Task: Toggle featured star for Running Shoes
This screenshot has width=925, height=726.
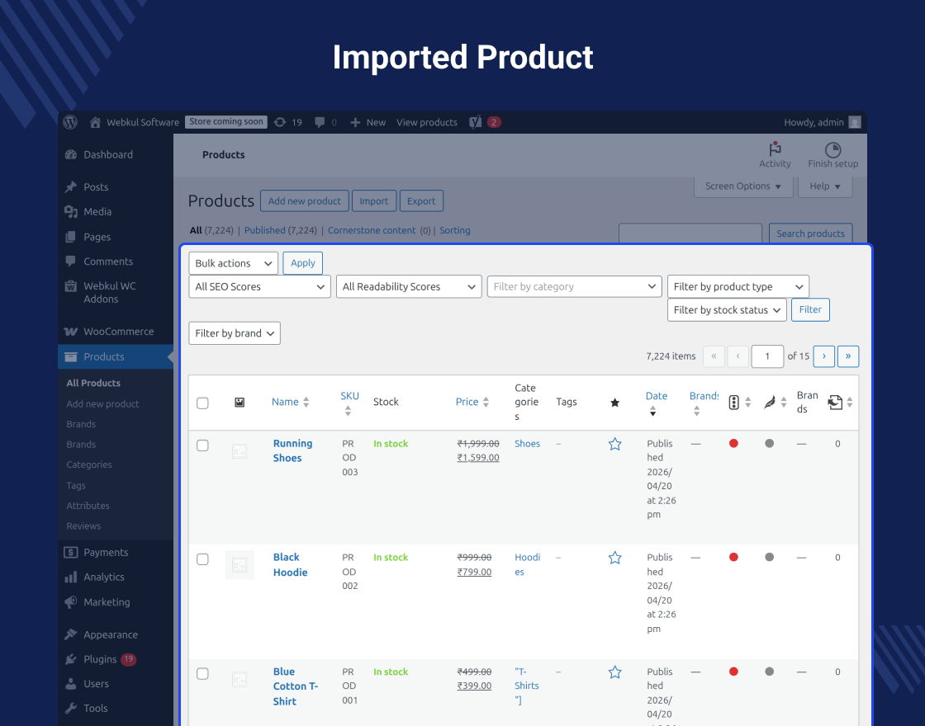Action: (614, 445)
